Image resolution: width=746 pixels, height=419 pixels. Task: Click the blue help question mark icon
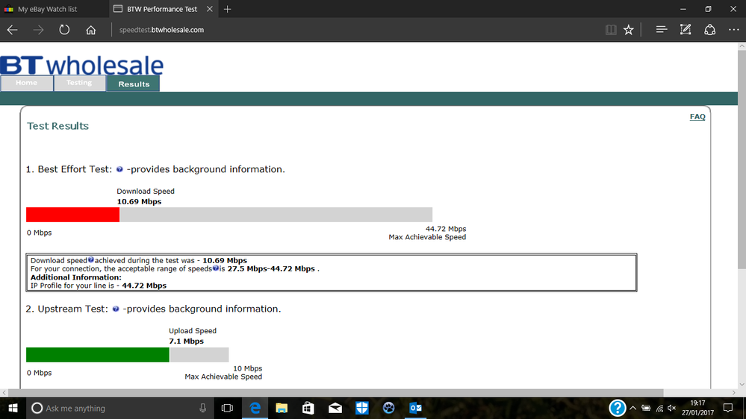click(x=617, y=408)
